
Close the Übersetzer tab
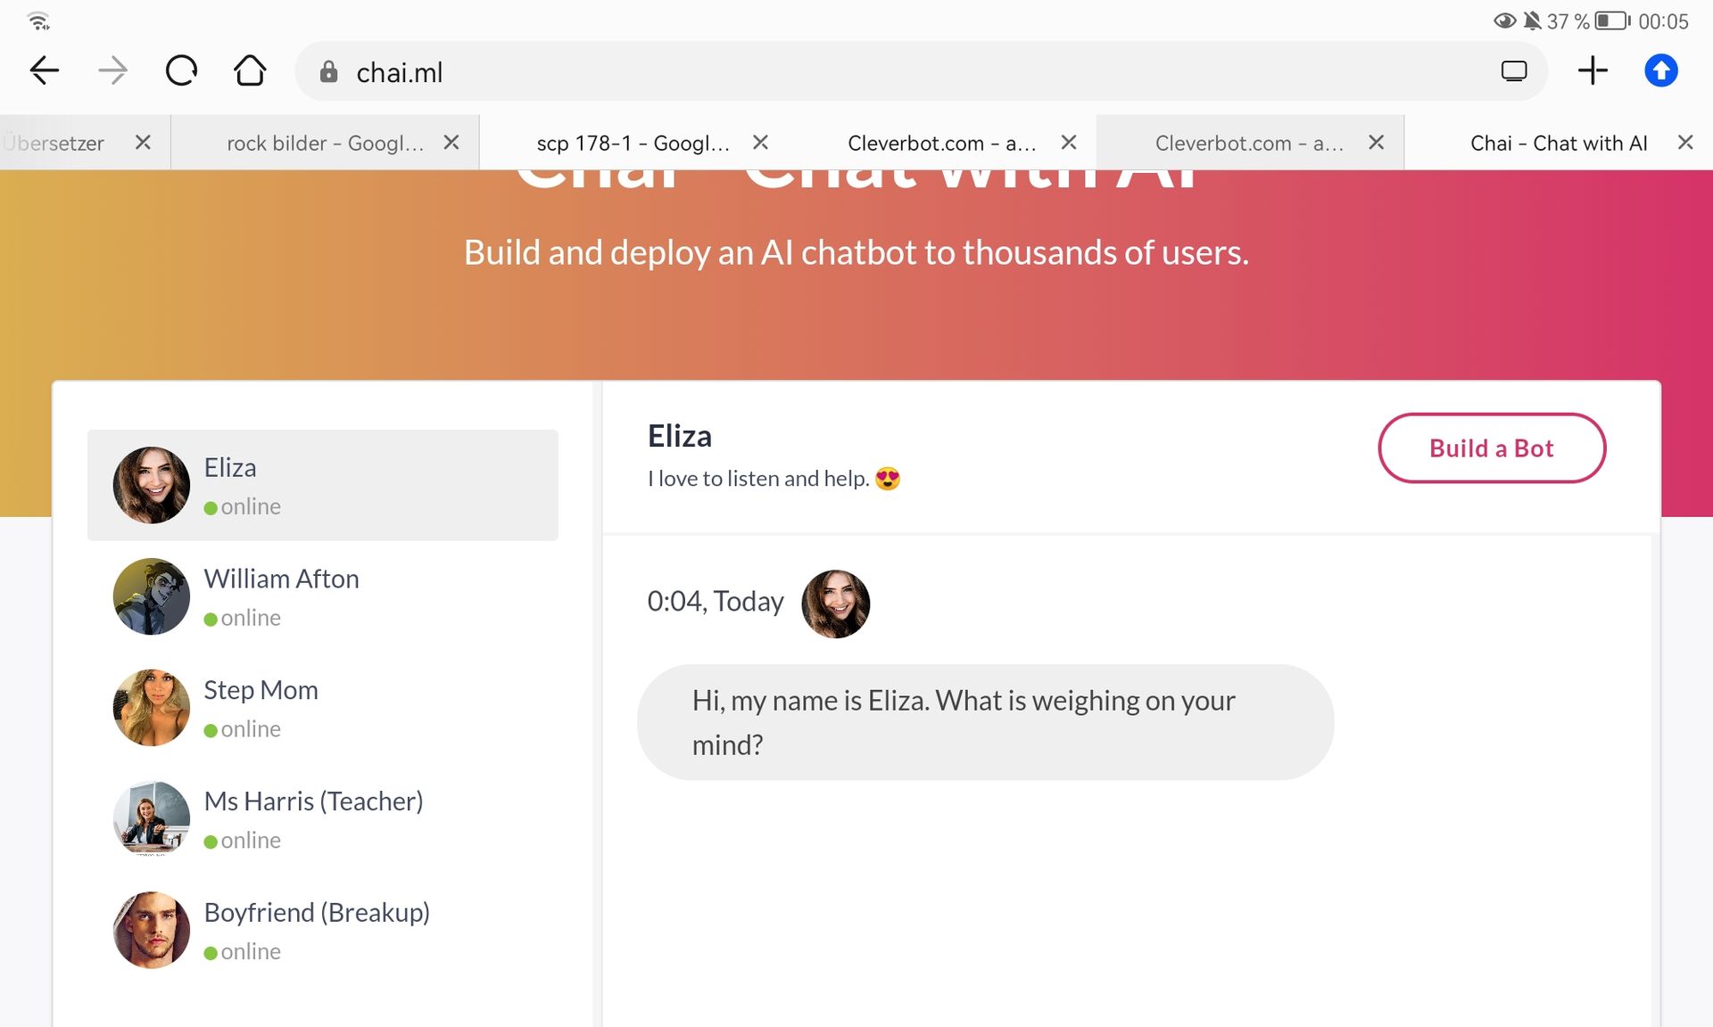tap(143, 143)
